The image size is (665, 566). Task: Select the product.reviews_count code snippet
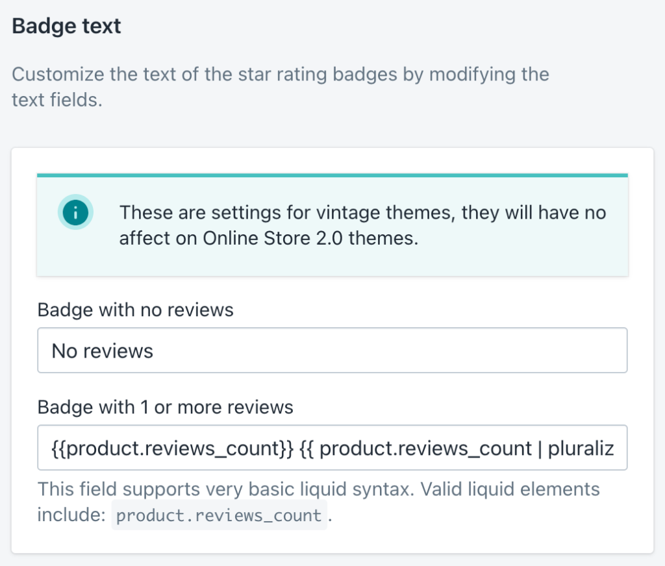(219, 515)
